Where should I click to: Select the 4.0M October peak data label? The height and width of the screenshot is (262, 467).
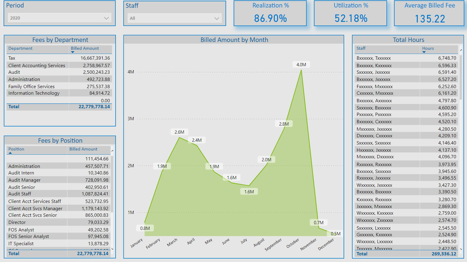(x=301, y=65)
